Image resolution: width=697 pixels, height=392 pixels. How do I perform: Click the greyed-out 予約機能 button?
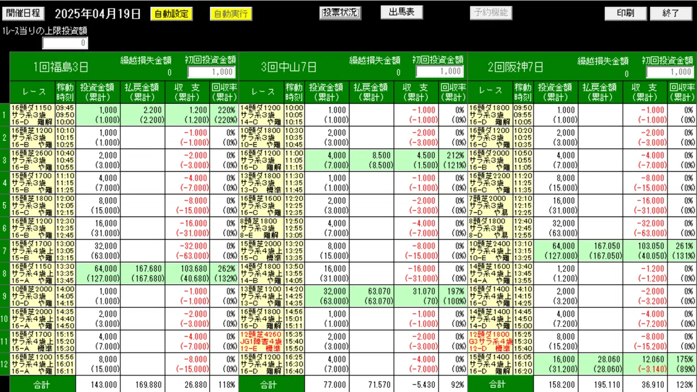[491, 13]
